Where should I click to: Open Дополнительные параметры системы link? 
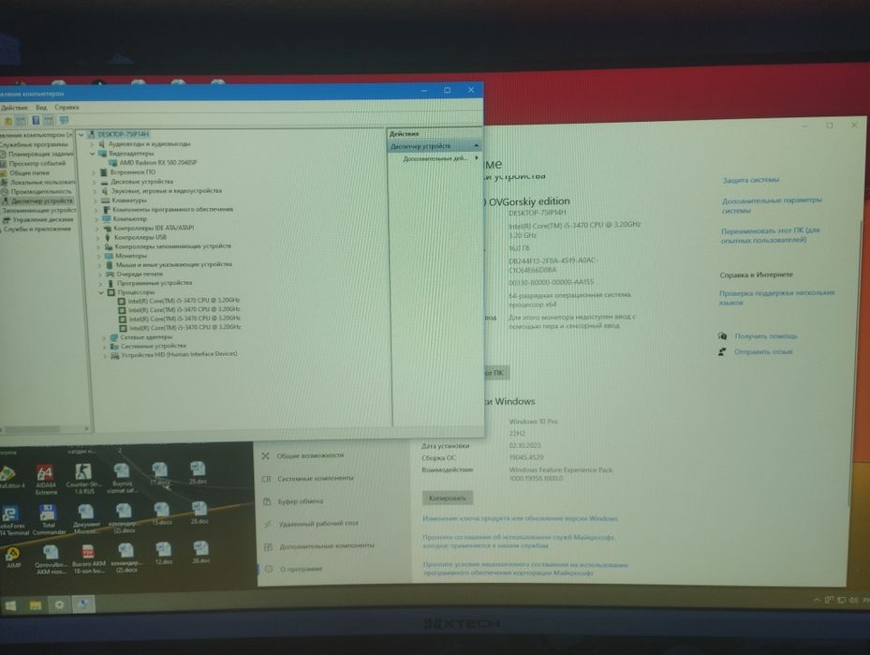tap(772, 205)
